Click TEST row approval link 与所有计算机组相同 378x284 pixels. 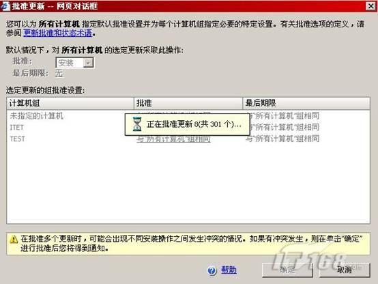[173, 139]
